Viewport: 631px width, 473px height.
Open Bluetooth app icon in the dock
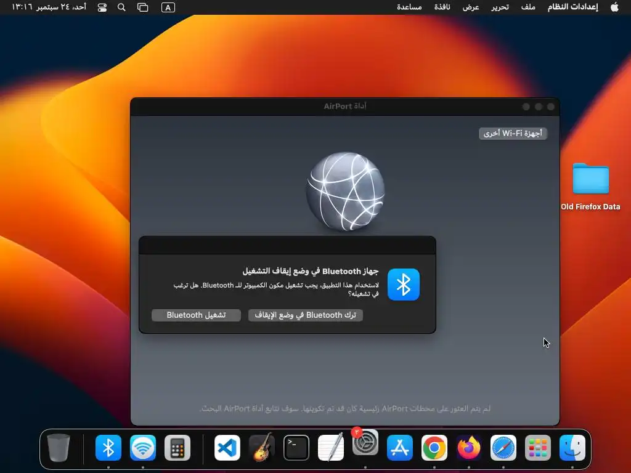tap(108, 448)
